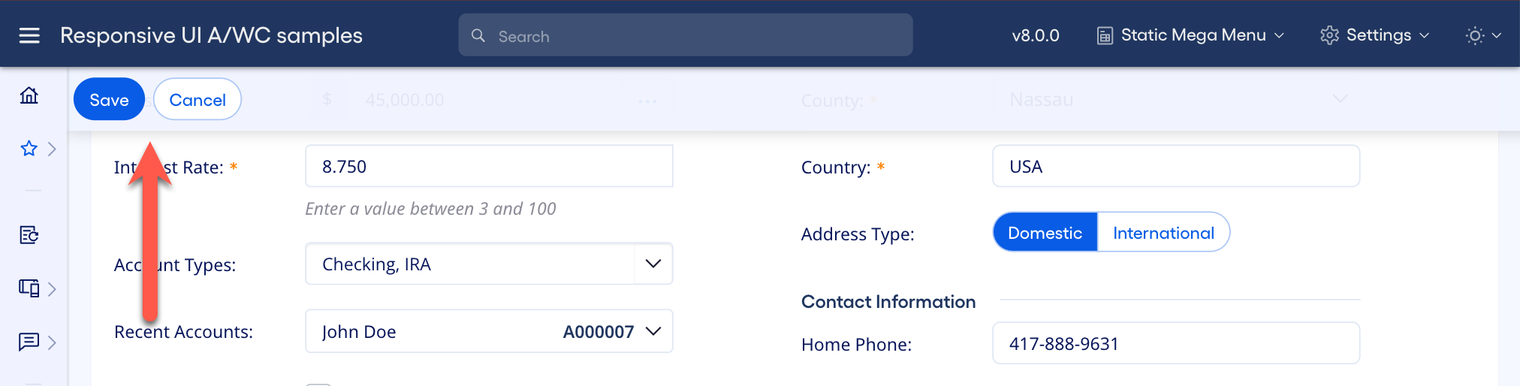Viewport: 1520px width, 386px height.
Task: Click the Settings gear icon
Action: pos(1329,35)
